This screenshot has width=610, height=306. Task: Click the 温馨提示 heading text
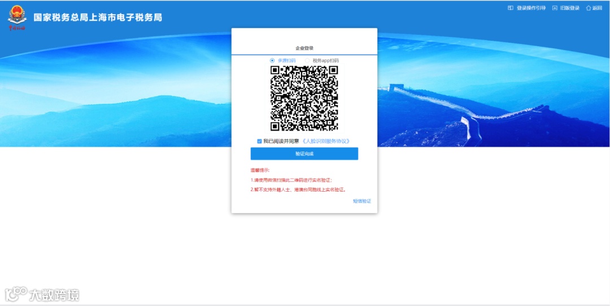click(260, 170)
